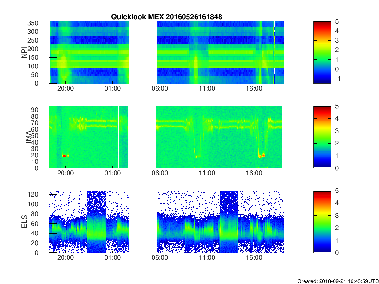Image resolution: width=379 pixels, height=284 pixels.
Task: Click inside the ELS spectrogram plot
Action: click(x=167, y=222)
